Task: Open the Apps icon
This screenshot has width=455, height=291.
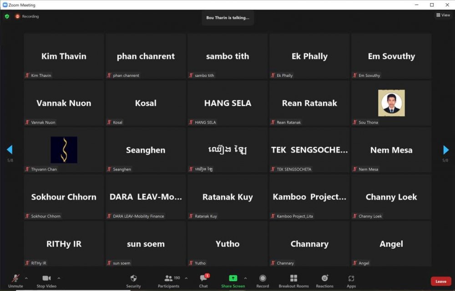Action: 351,279
